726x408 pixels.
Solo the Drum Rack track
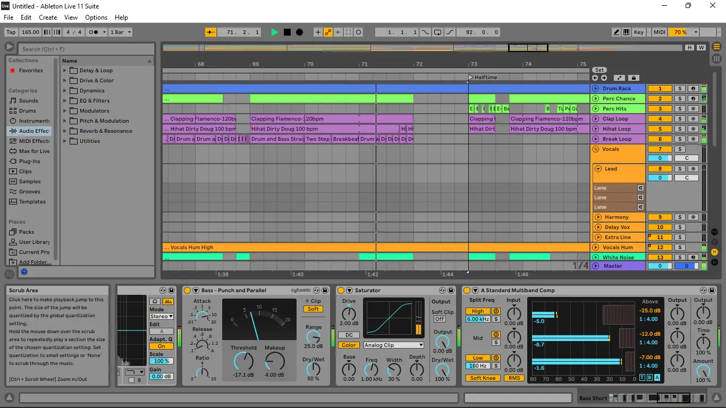pos(680,89)
